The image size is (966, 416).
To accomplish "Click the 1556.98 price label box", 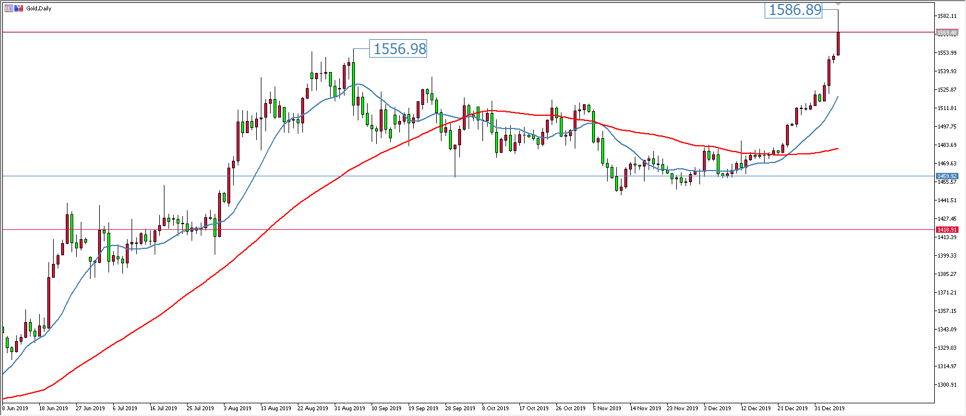I will (399, 49).
